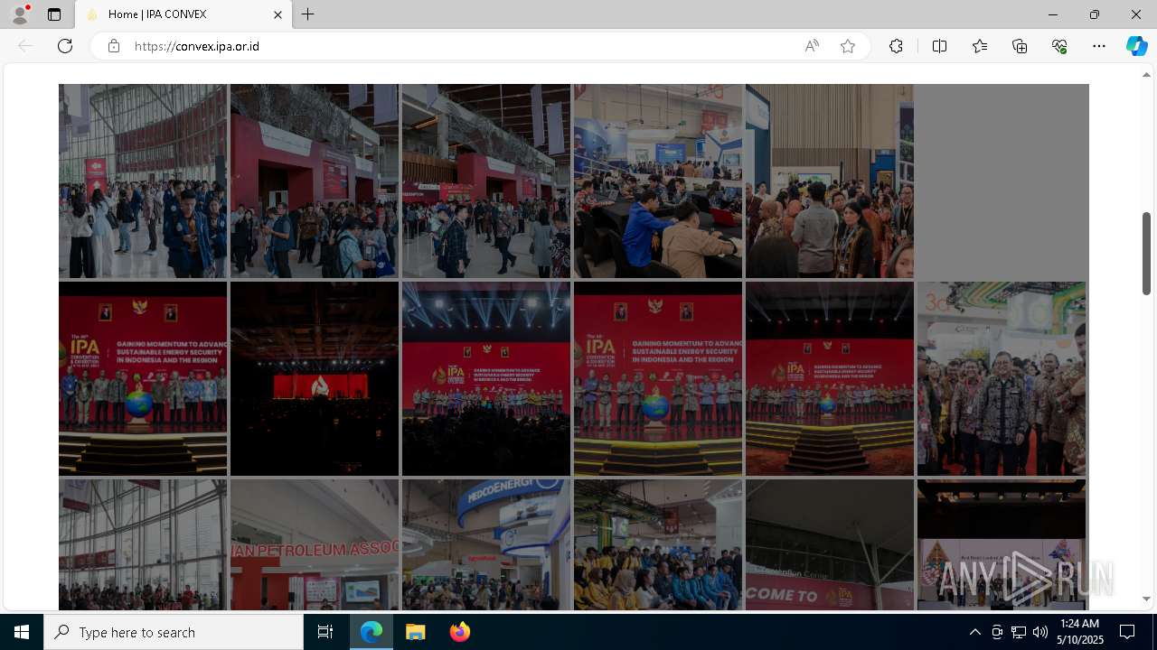Open photo of crowd beside wooden slat wall
The image size is (1157, 650).
(x=830, y=181)
